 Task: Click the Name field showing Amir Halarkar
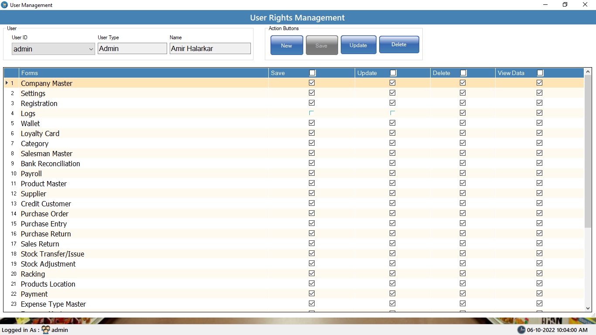(210, 48)
